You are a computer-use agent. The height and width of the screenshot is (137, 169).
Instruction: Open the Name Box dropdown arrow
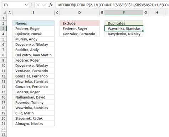point(26,5)
